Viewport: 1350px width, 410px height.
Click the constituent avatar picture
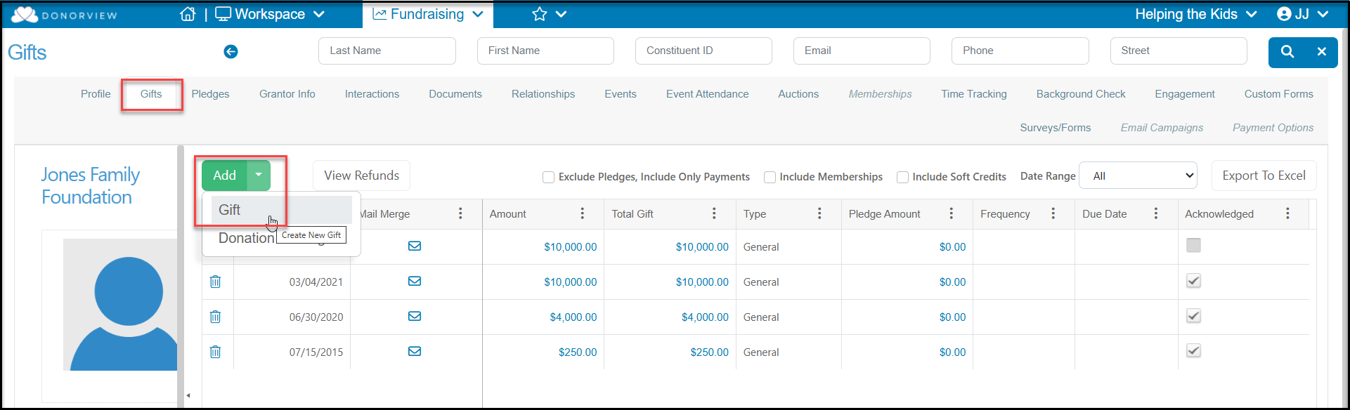pos(120,305)
